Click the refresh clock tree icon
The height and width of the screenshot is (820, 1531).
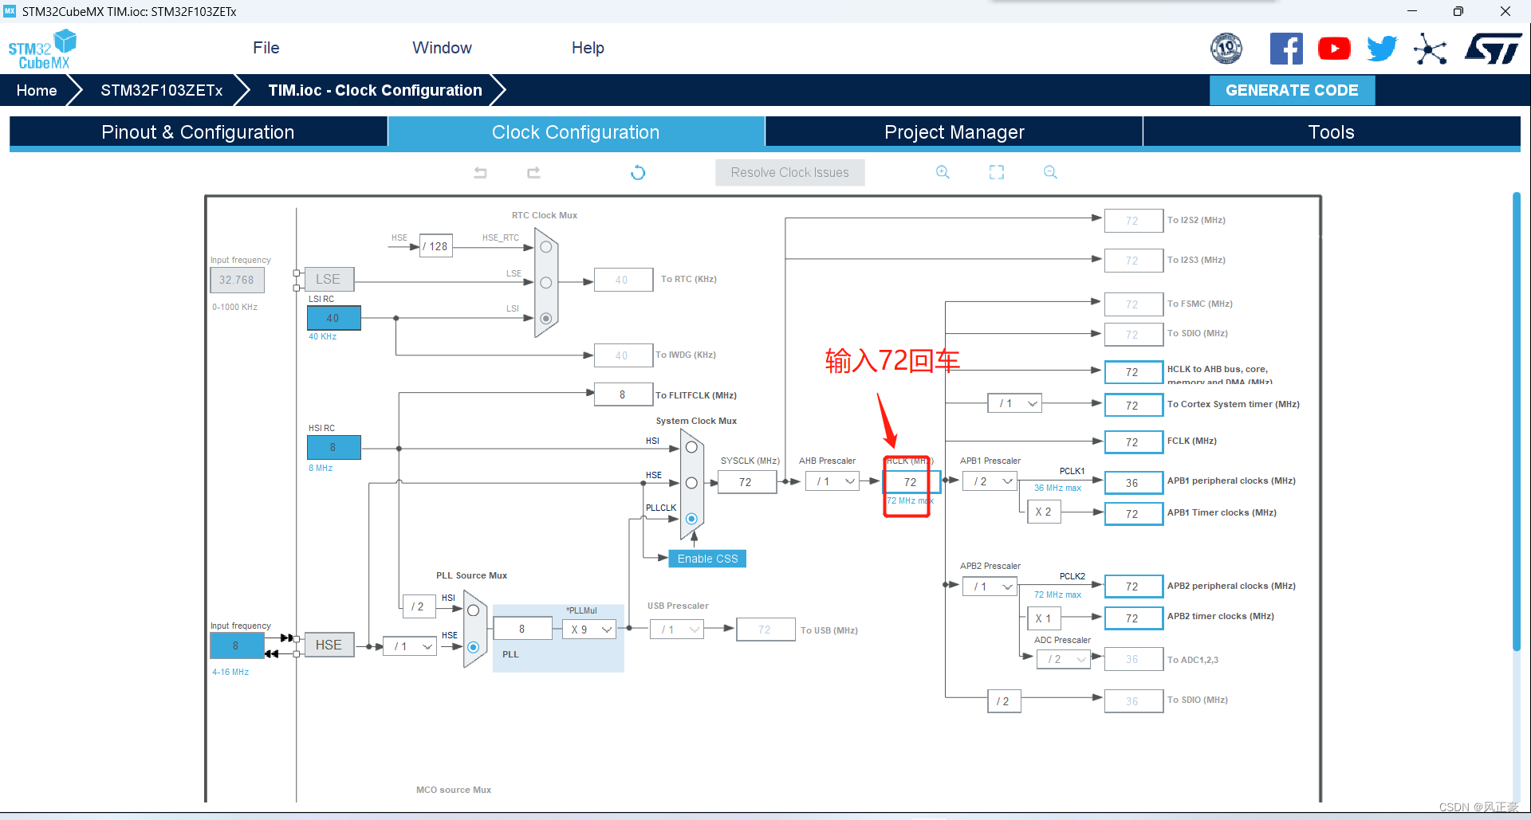coord(638,172)
